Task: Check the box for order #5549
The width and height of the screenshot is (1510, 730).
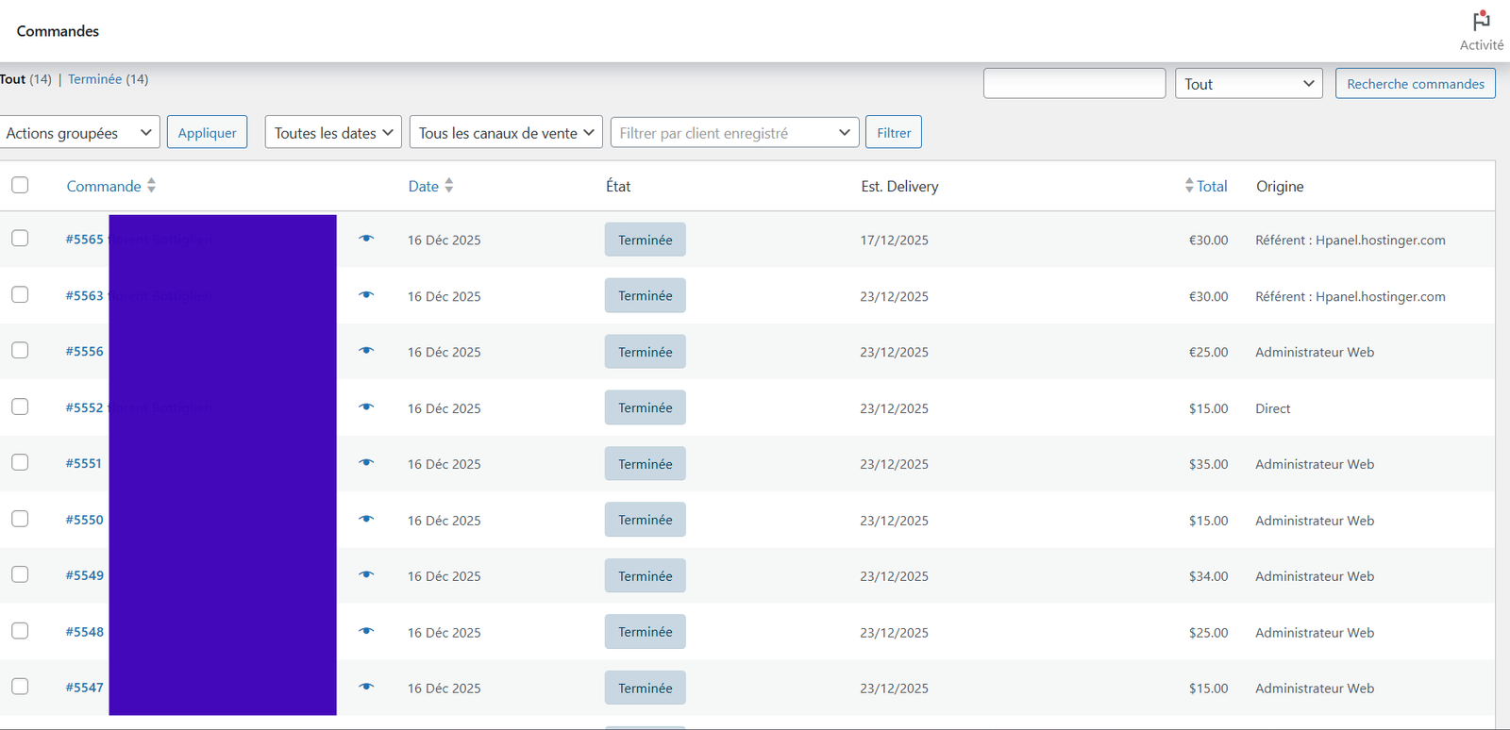Action: pos(20,574)
